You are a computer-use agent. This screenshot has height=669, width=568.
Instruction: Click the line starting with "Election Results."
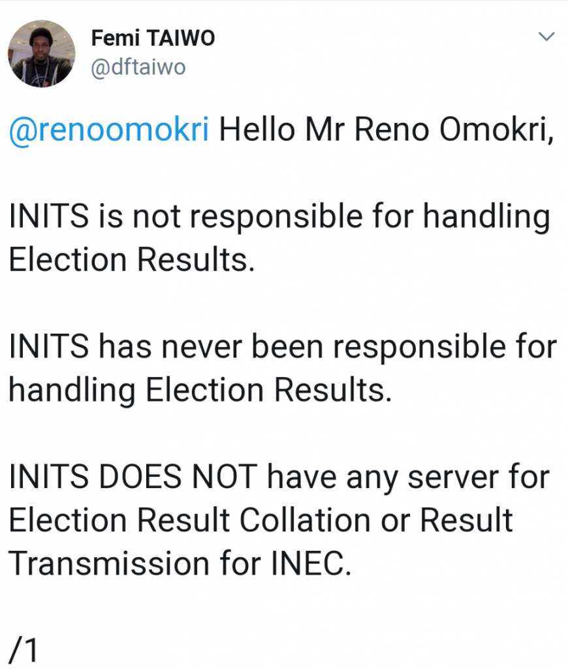(129, 259)
